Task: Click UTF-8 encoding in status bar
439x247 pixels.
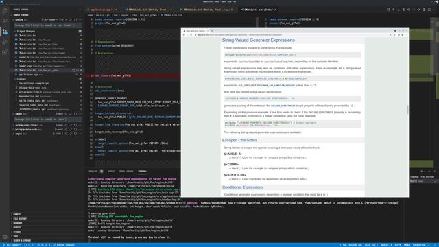Action: 398,245
